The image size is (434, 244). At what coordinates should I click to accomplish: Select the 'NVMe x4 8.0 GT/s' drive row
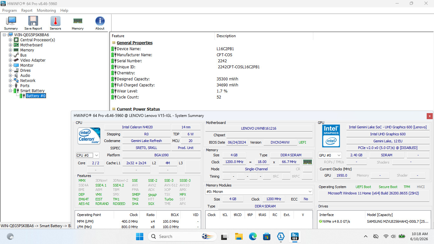(x=374, y=221)
